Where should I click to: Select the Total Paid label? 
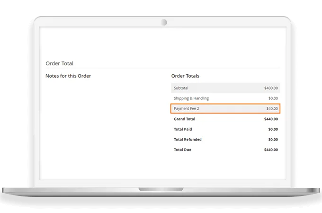point(183,129)
